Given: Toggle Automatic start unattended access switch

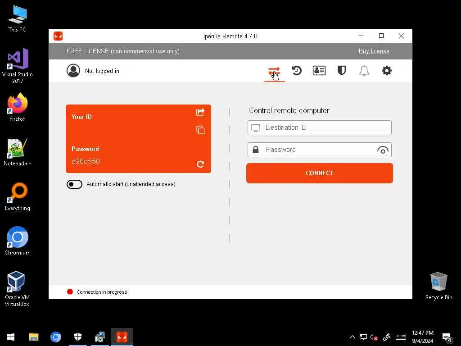Looking at the screenshot, I should [x=74, y=184].
